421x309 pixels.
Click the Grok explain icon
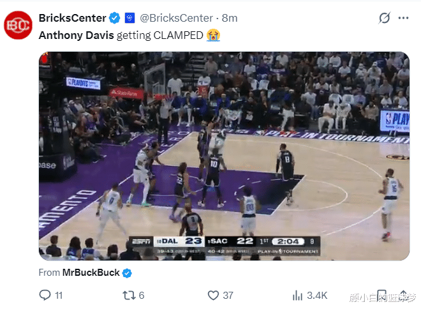384,18
